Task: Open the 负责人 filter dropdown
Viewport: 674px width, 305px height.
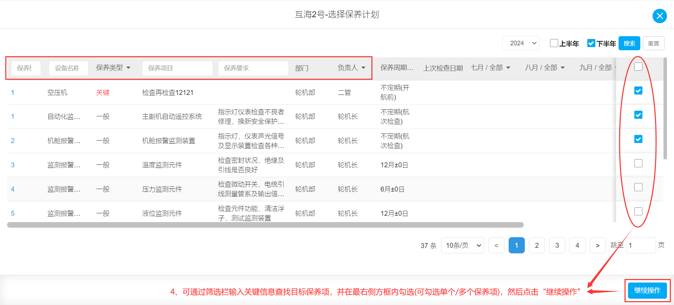Action: click(351, 67)
